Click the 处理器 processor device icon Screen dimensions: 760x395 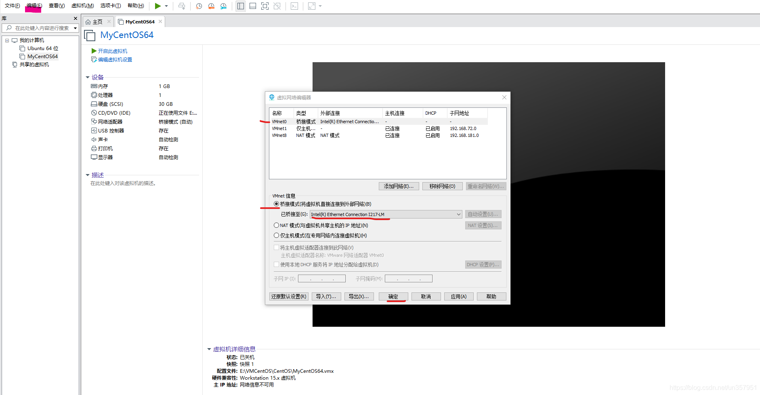(94, 95)
